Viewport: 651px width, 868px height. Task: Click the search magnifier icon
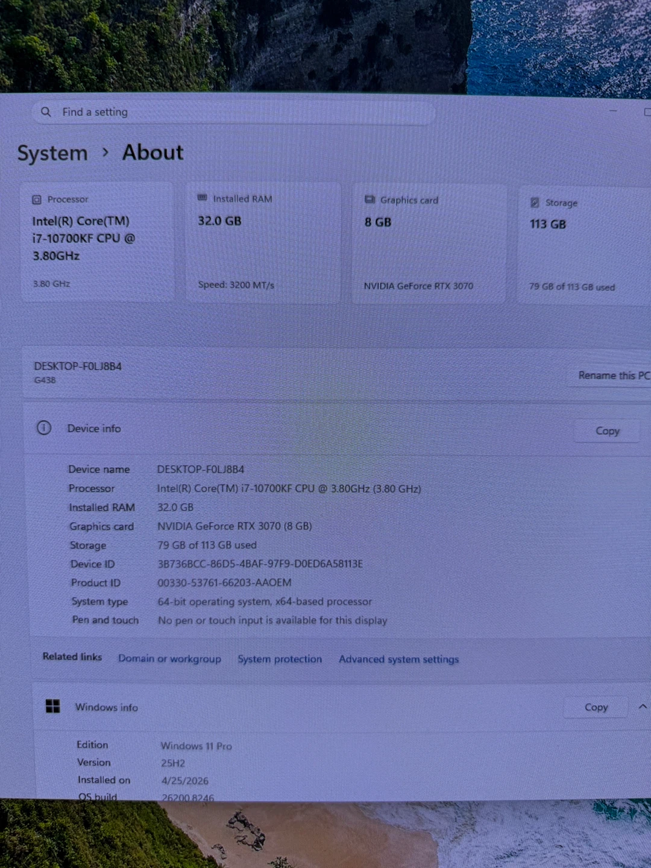46,112
